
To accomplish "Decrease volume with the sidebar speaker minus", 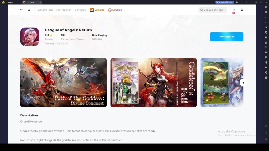I will (x=266, y=22).
